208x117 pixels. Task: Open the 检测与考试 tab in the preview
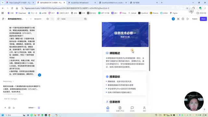tap(120, 109)
